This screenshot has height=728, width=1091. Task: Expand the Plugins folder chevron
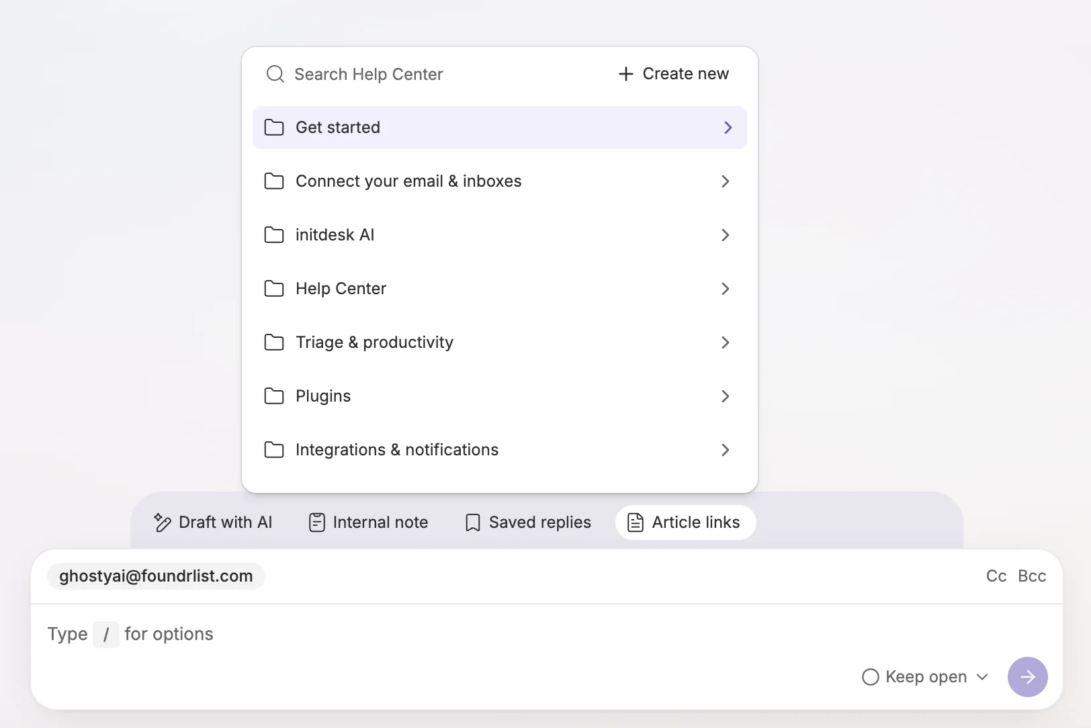[x=726, y=396]
